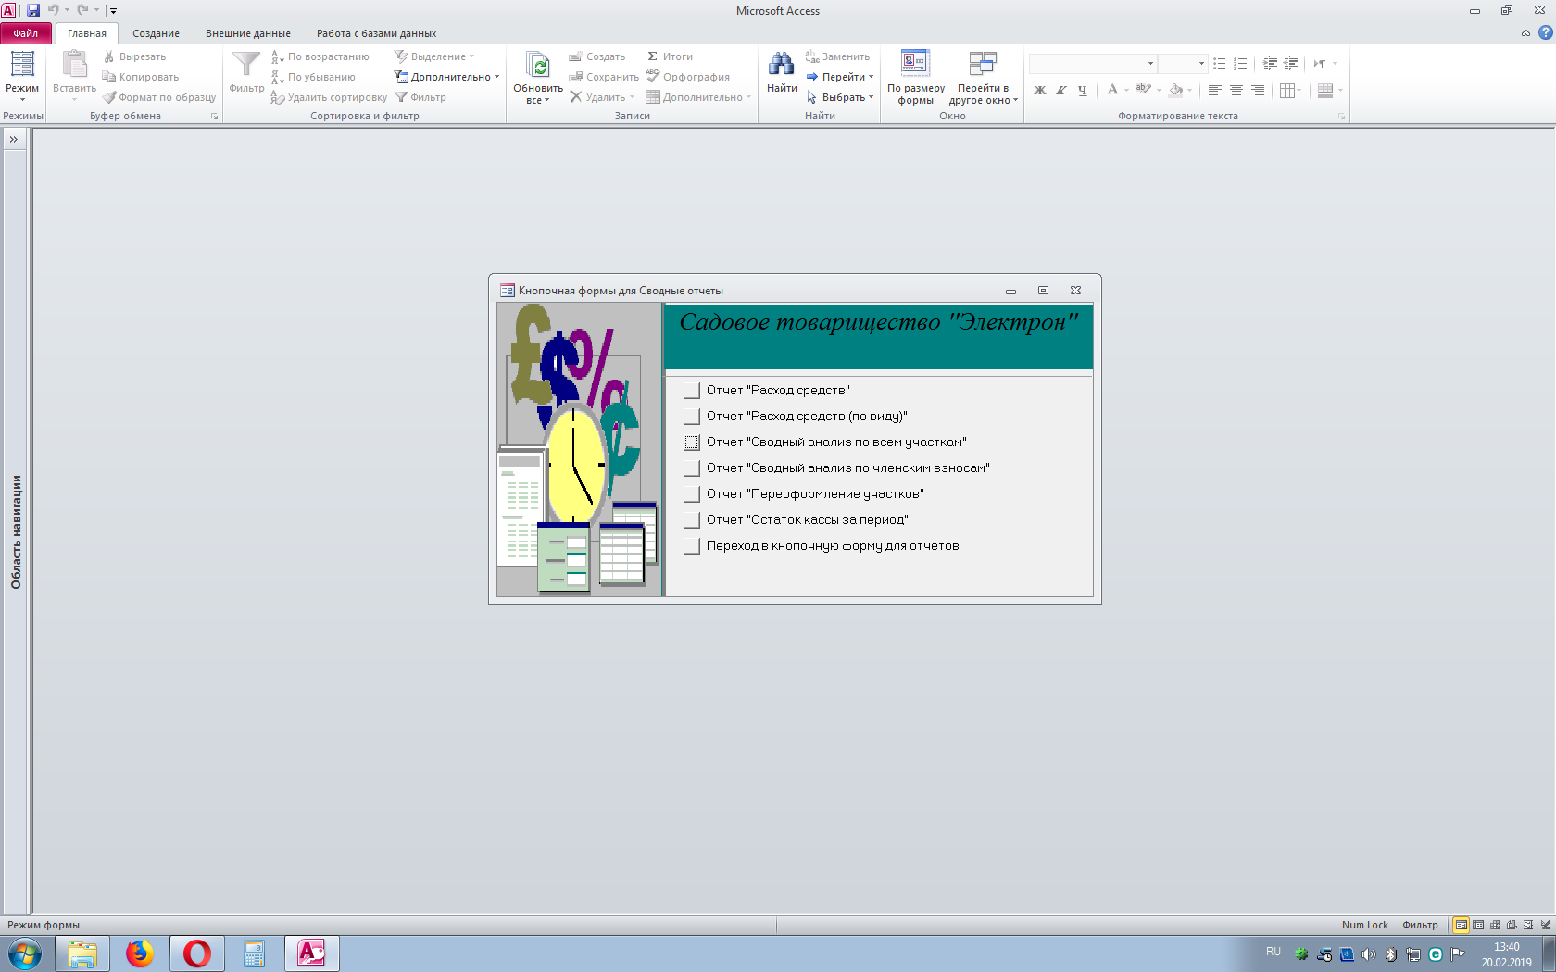
Task: Select box next to "Остаток кассы за период"
Action: [x=691, y=519]
